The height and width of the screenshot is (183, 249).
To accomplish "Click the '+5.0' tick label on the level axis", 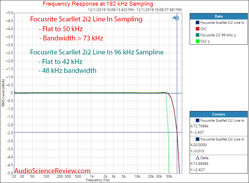I will pyautogui.click(x=10, y=13).
